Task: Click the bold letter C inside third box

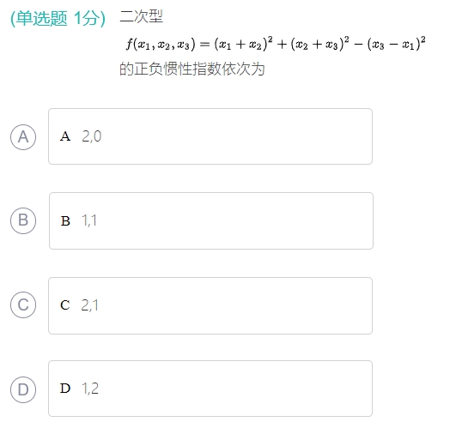Action: point(65,305)
